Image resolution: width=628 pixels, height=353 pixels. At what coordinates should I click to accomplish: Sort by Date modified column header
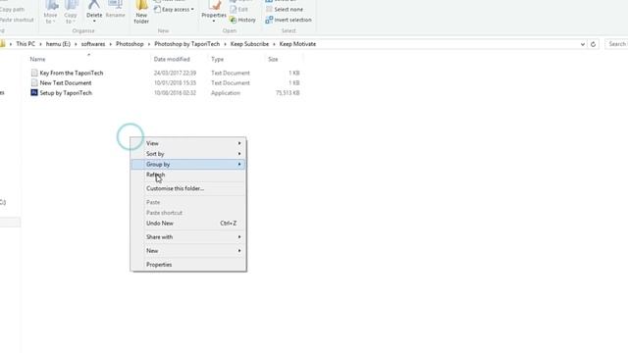click(x=172, y=59)
